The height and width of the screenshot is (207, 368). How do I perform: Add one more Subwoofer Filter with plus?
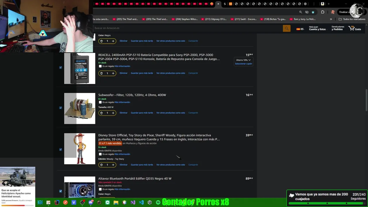113,113
